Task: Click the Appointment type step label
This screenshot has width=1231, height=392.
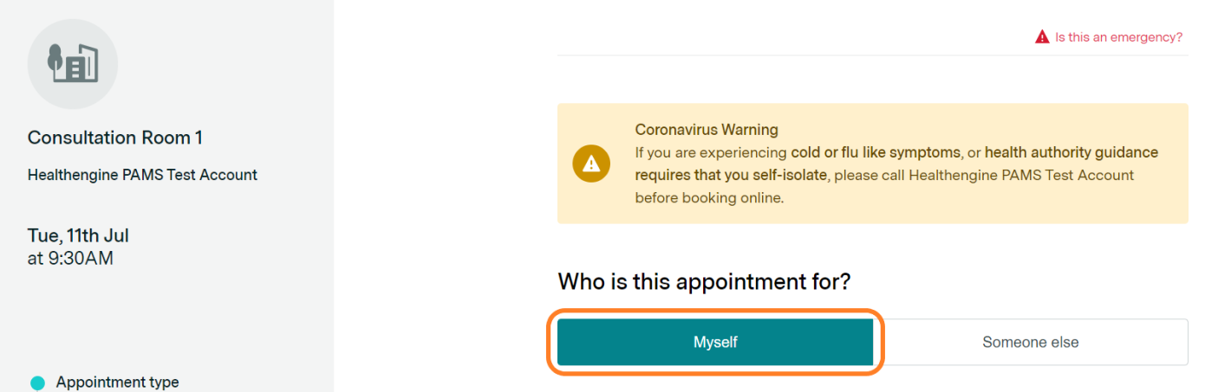Action: click(117, 382)
